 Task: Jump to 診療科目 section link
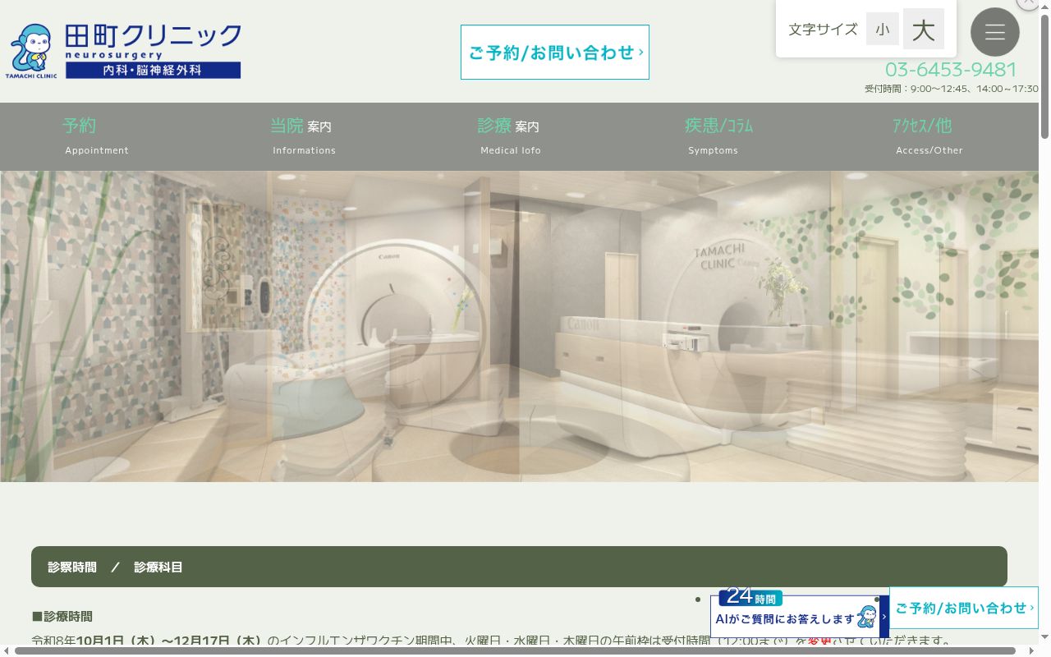[158, 567]
